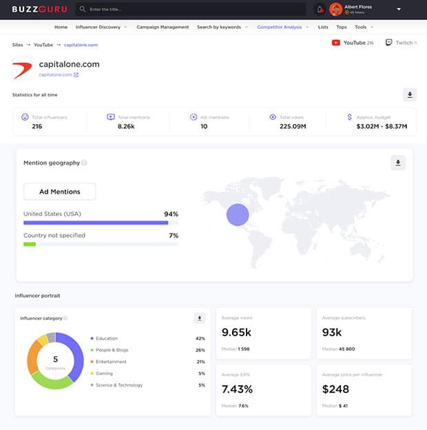Image resolution: width=427 pixels, height=430 pixels.
Task: Click the orange Entertainment donut segment
Action: 32,358
